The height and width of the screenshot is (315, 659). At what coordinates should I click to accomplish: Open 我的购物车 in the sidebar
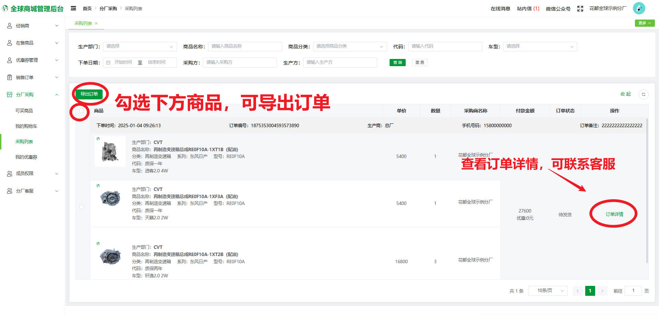(26, 126)
